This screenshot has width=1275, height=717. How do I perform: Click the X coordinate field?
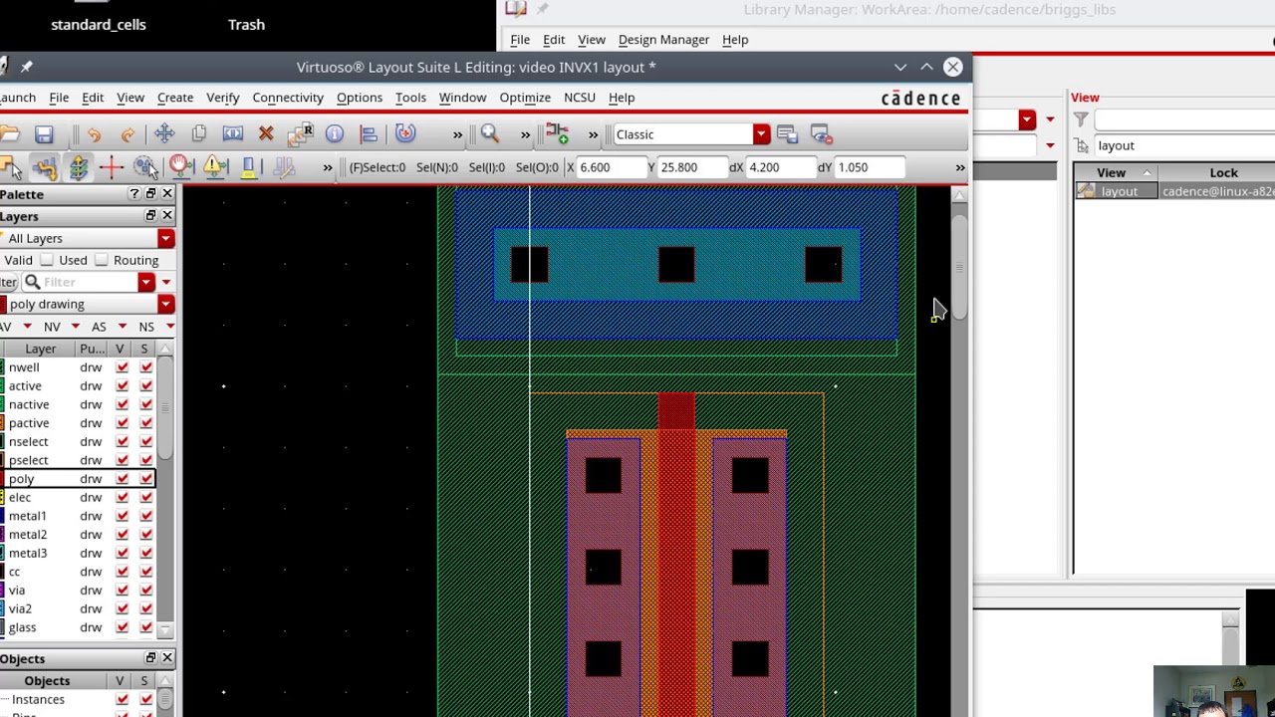[610, 167]
